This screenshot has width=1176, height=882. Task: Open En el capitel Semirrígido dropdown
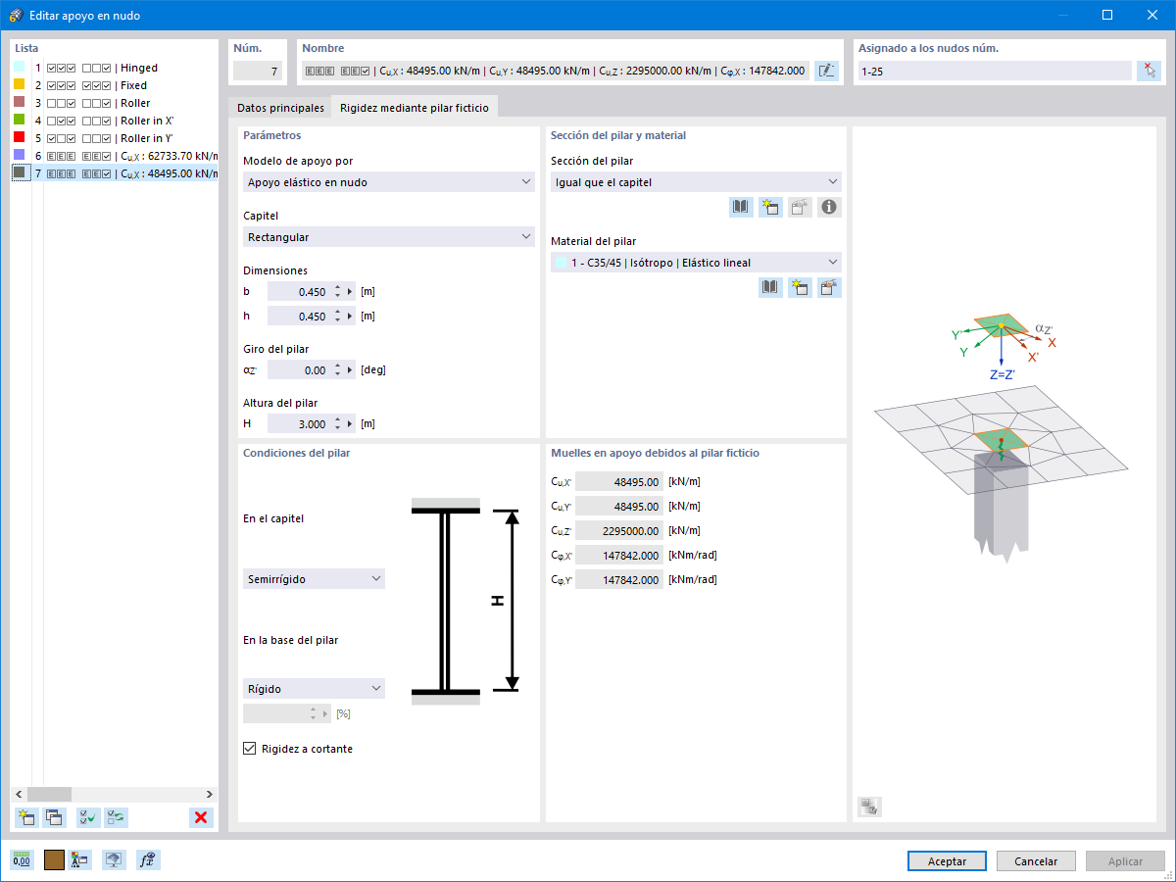[x=314, y=579]
